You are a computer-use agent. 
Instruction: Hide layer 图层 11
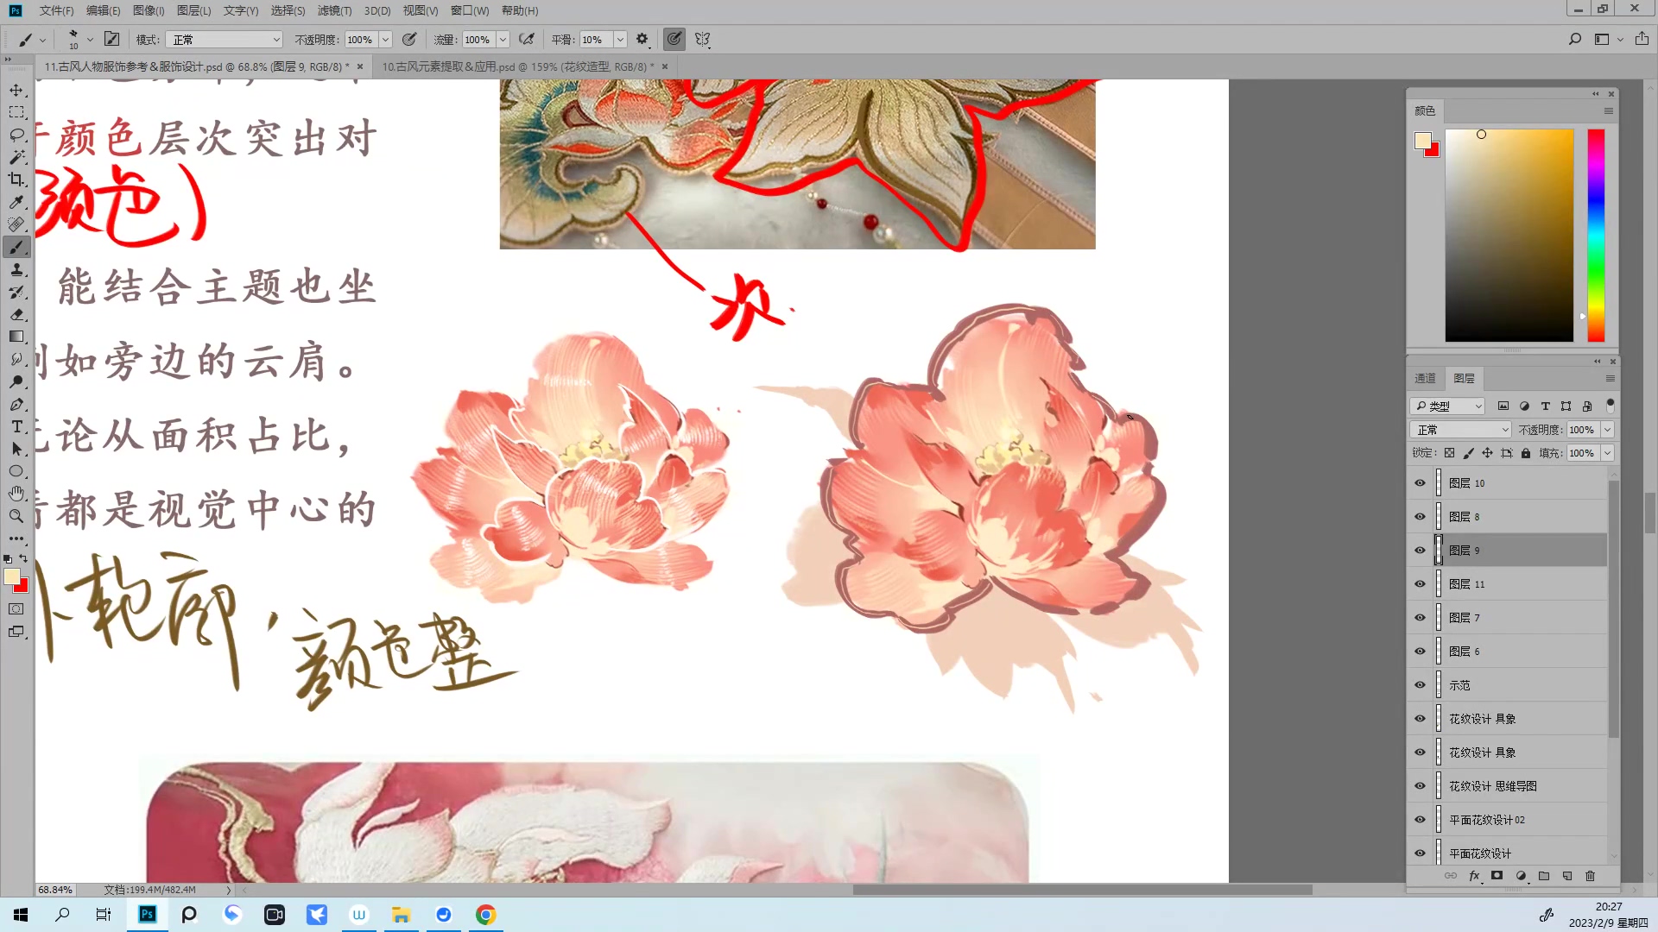(1420, 584)
